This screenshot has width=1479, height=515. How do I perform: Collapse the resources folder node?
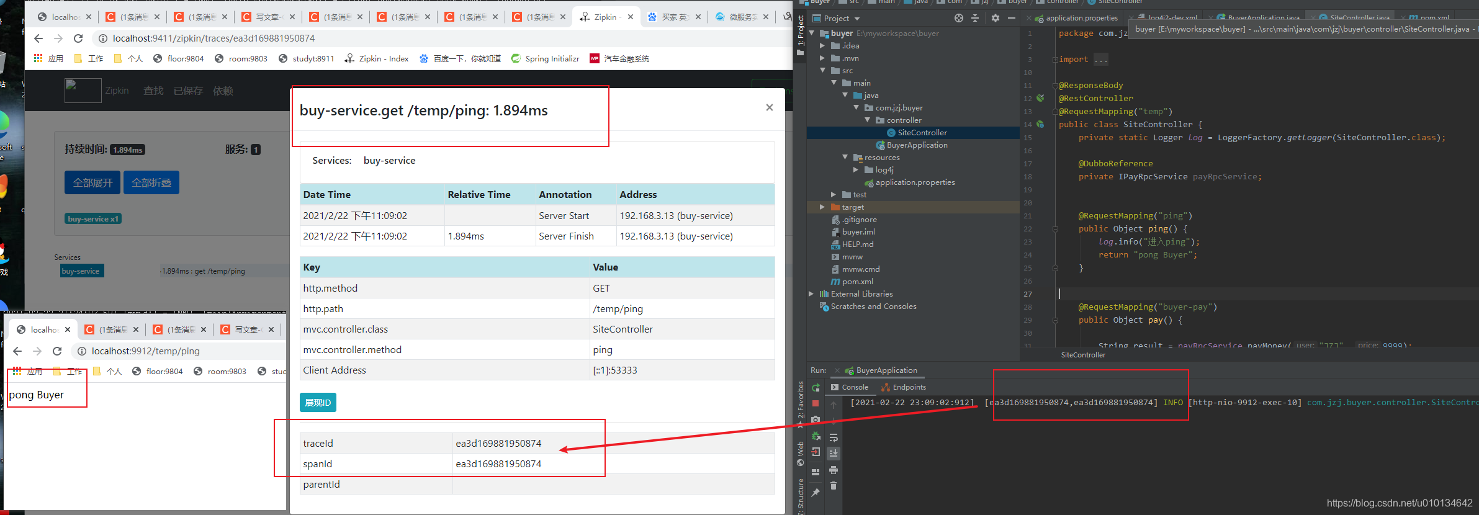[845, 157]
